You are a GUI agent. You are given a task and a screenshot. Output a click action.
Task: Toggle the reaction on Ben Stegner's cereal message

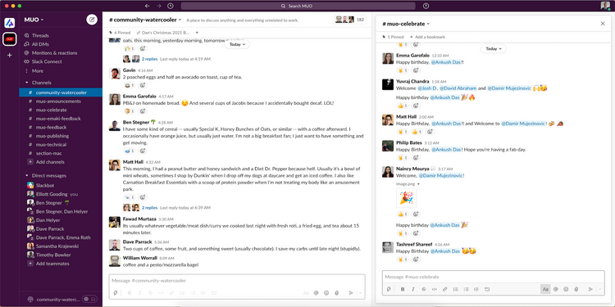coord(129,151)
